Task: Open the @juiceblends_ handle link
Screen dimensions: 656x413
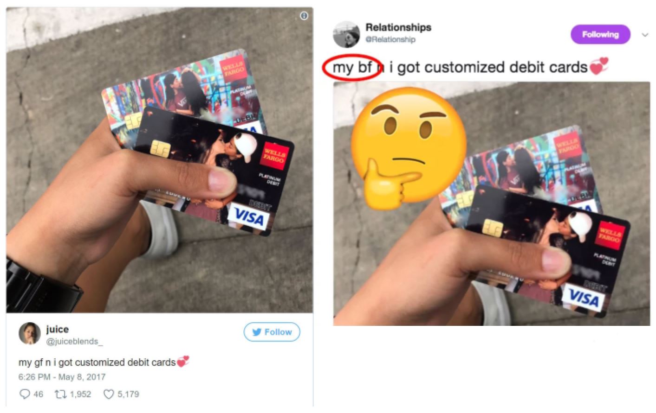Action: click(x=75, y=342)
